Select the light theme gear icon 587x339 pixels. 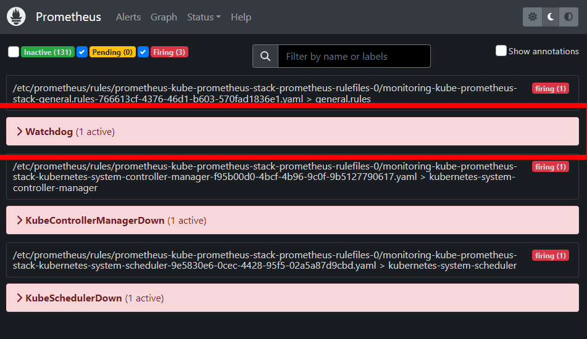(532, 17)
